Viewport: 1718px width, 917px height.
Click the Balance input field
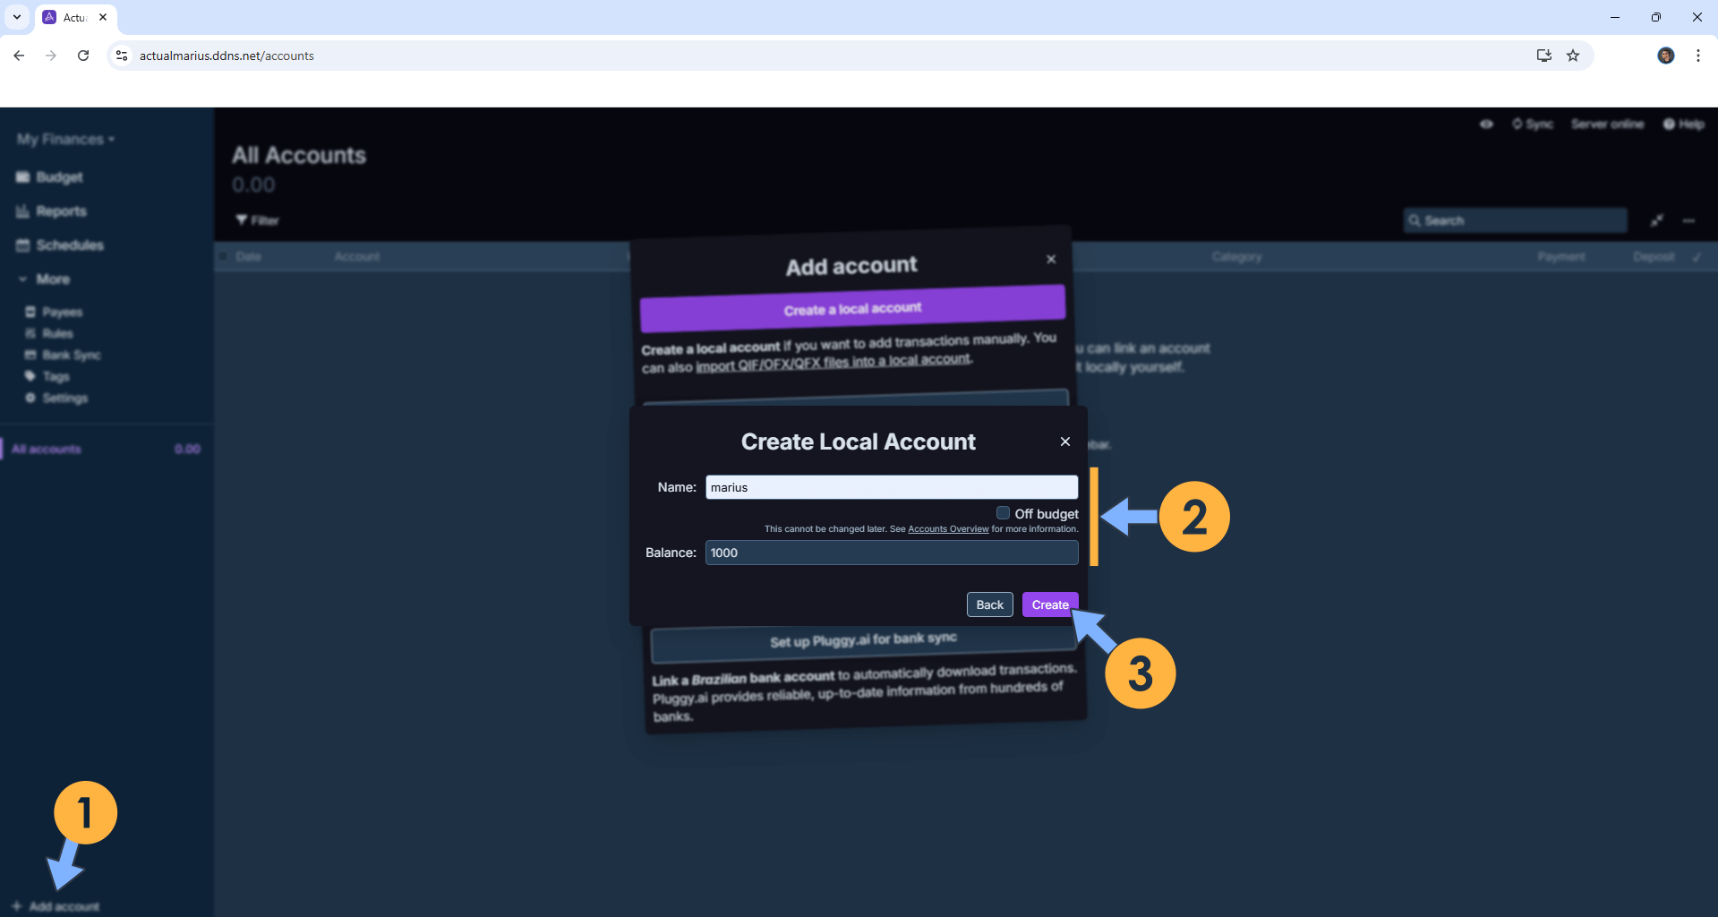coord(891,553)
